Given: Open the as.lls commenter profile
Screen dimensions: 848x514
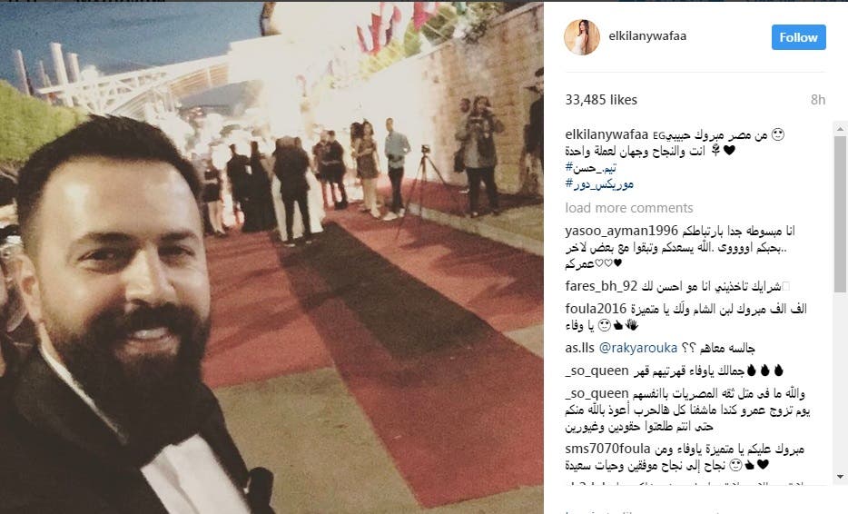Looking at the screenshot, I should click(x=580, y=347).
